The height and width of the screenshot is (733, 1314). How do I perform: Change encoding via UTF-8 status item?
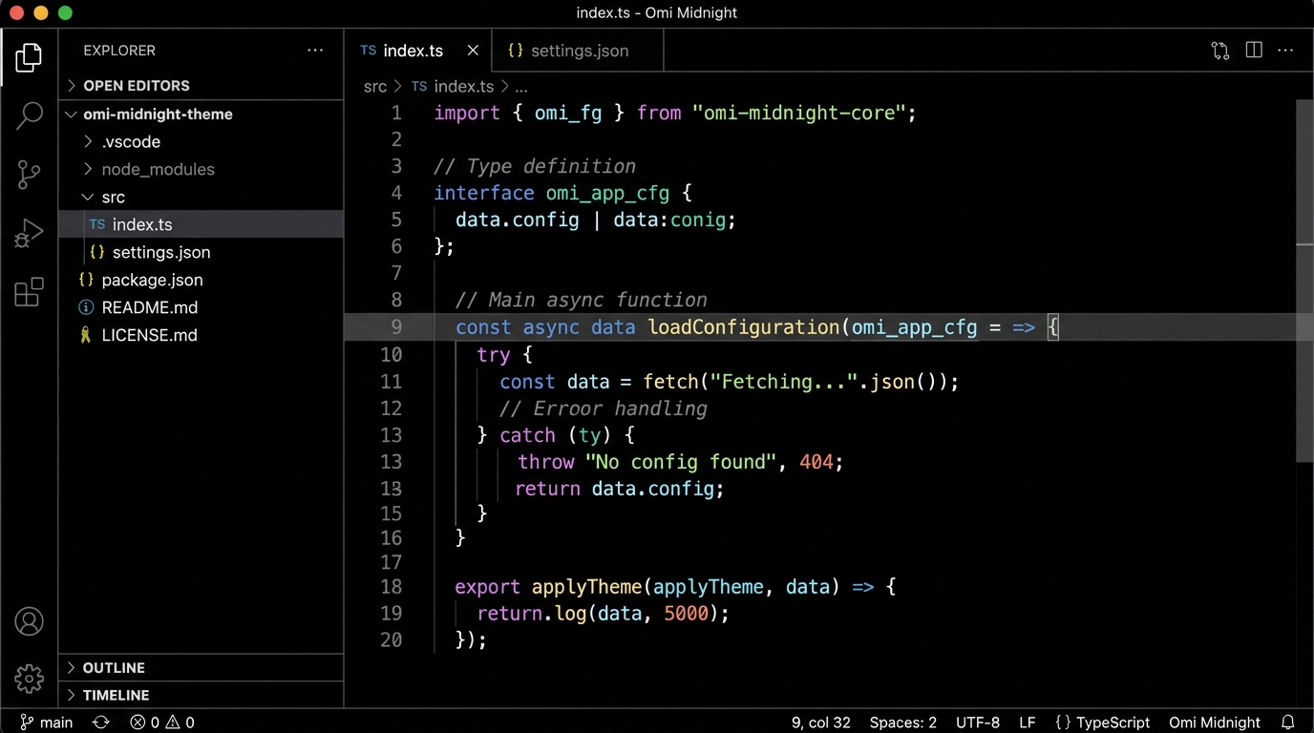pyautogui.click(x=978, y=723)
